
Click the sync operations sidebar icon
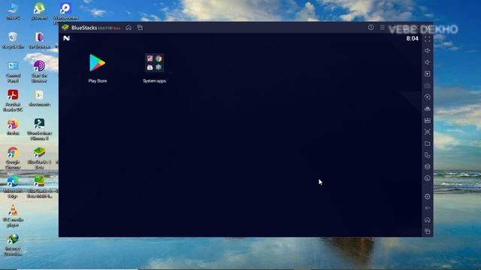coord(428,97)
